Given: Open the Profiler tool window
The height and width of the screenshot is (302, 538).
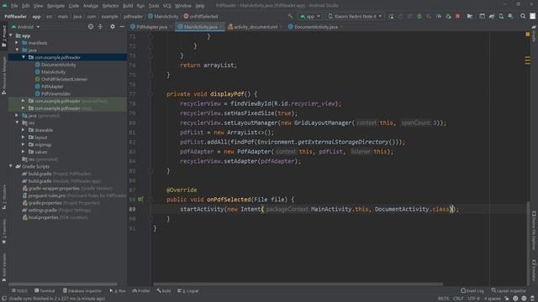Looking at the screenshot, I should [x=141, y=291].
